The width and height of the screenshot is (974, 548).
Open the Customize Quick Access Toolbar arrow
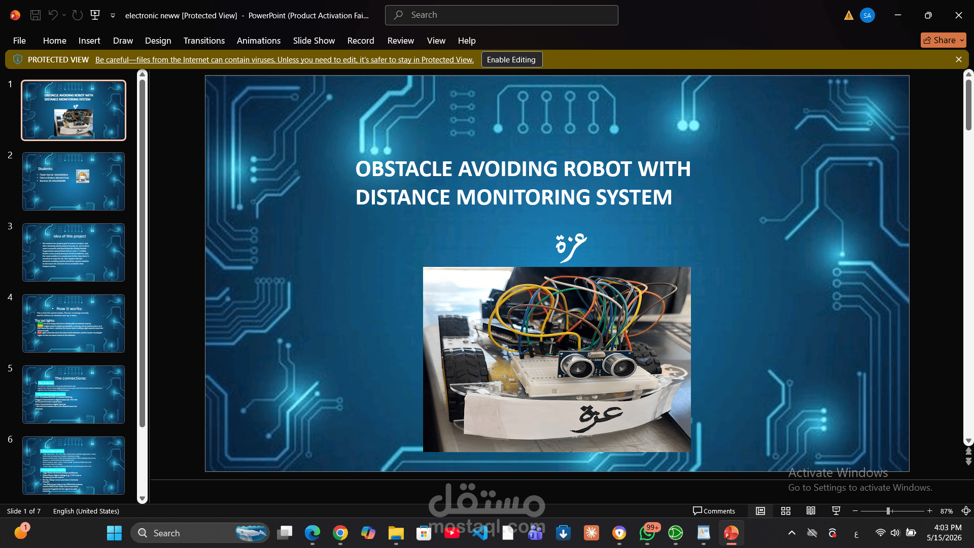pos(113,16)
